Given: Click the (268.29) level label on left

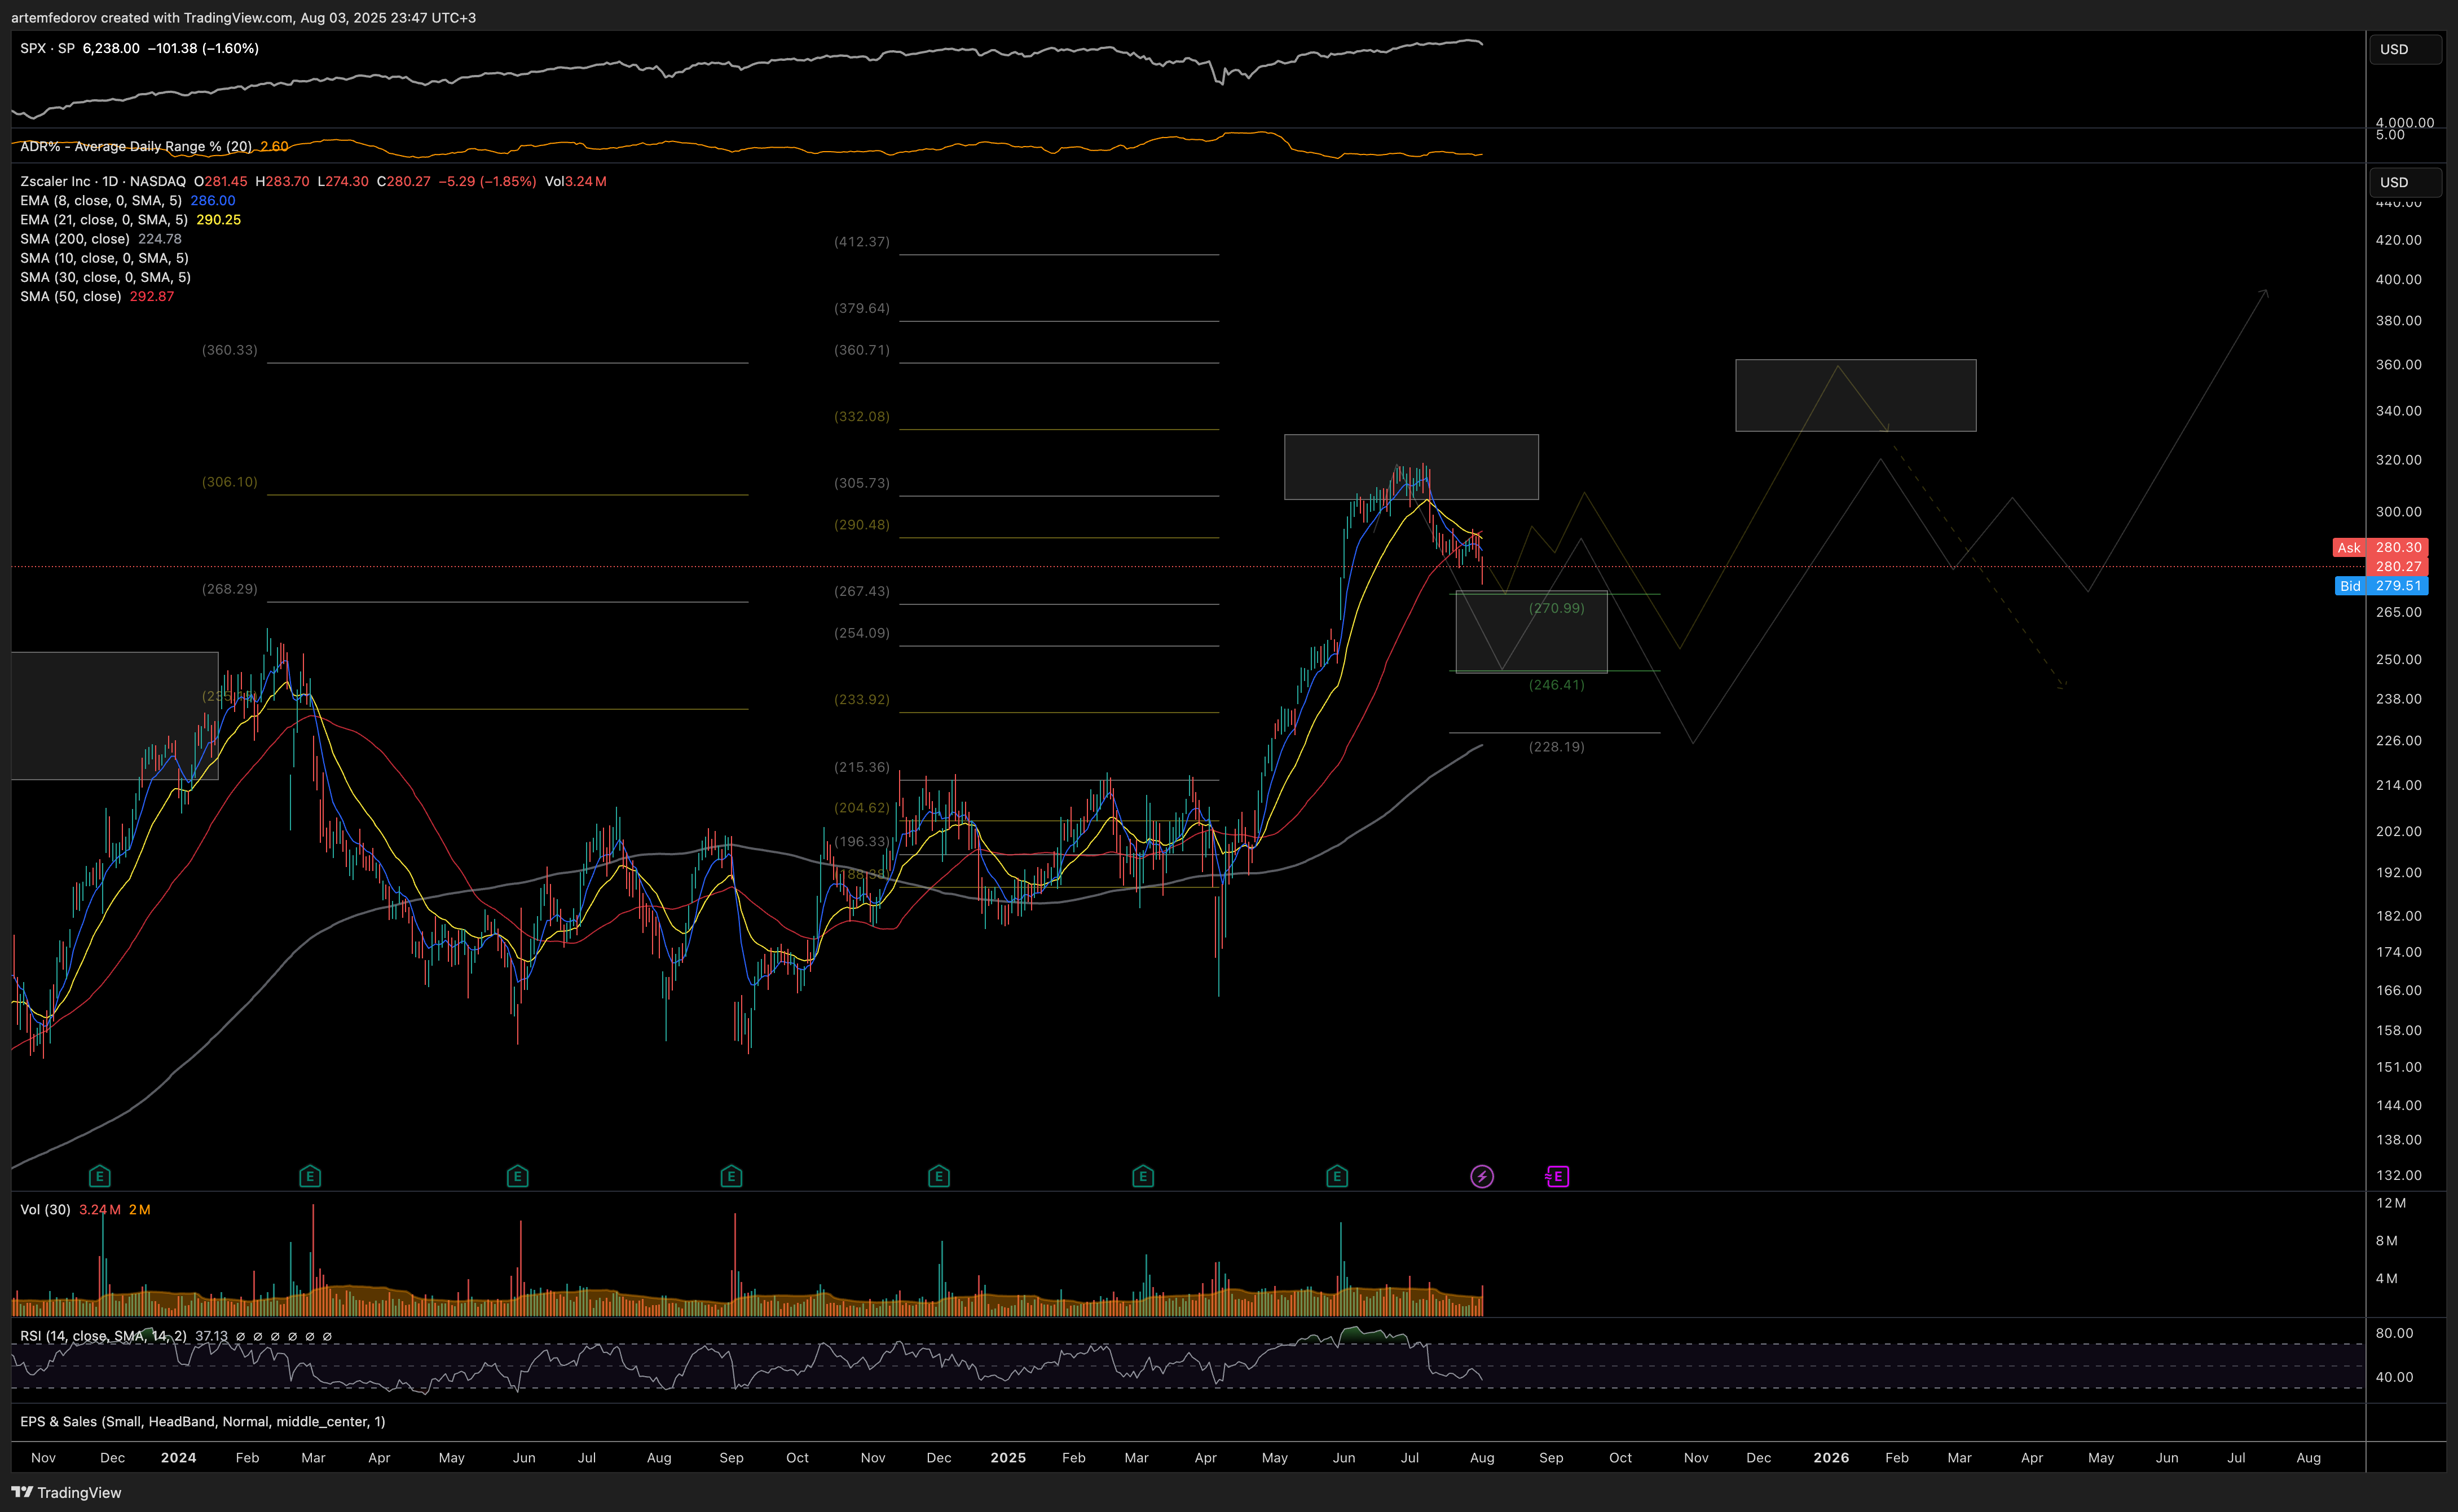Looking at the screenshot, I should (229, 589).
